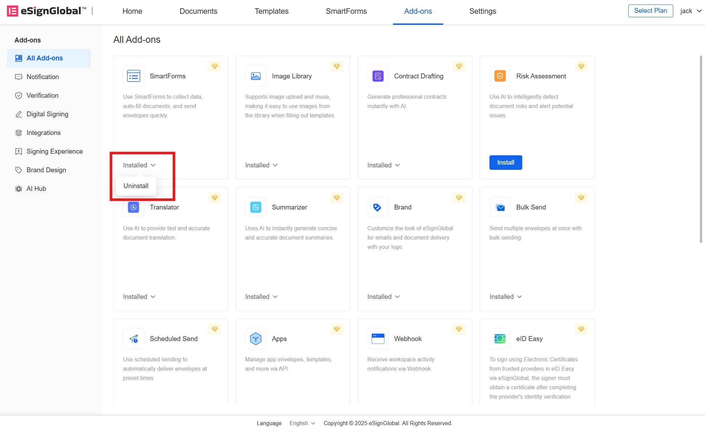This screenshot has height=429, width=705.
Task: Click the copyright notice in footer
Action: tap(388, 423)
